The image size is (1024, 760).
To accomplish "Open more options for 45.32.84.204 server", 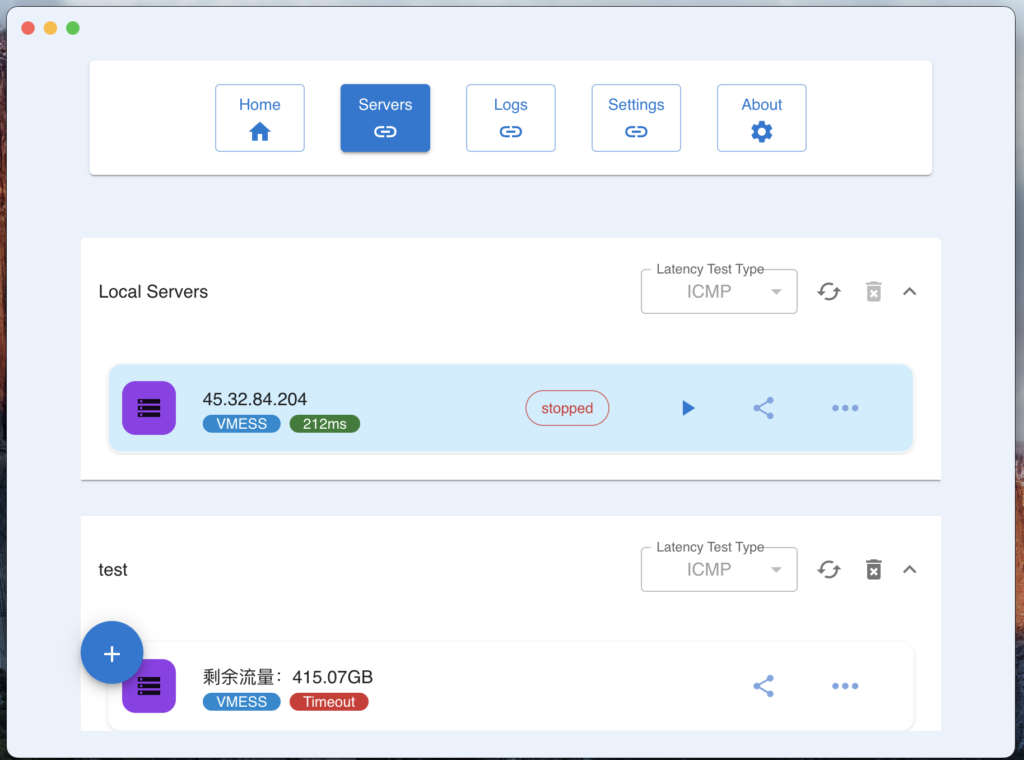I will click(845, 408).
